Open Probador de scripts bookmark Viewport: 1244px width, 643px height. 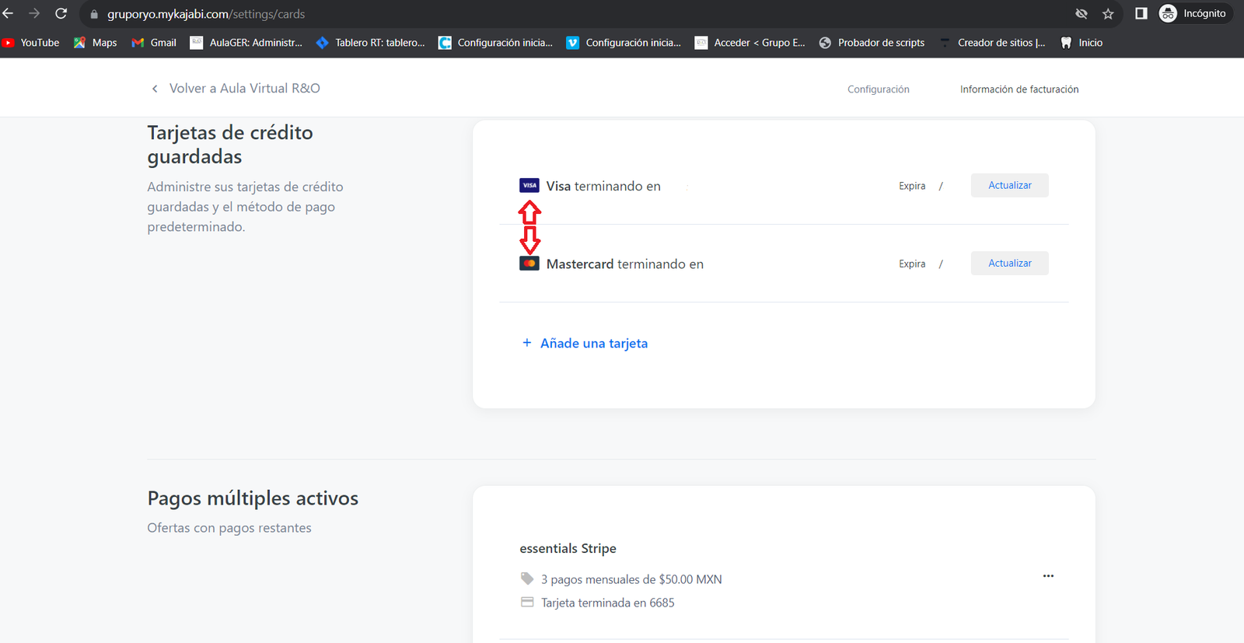coord(872,43)
